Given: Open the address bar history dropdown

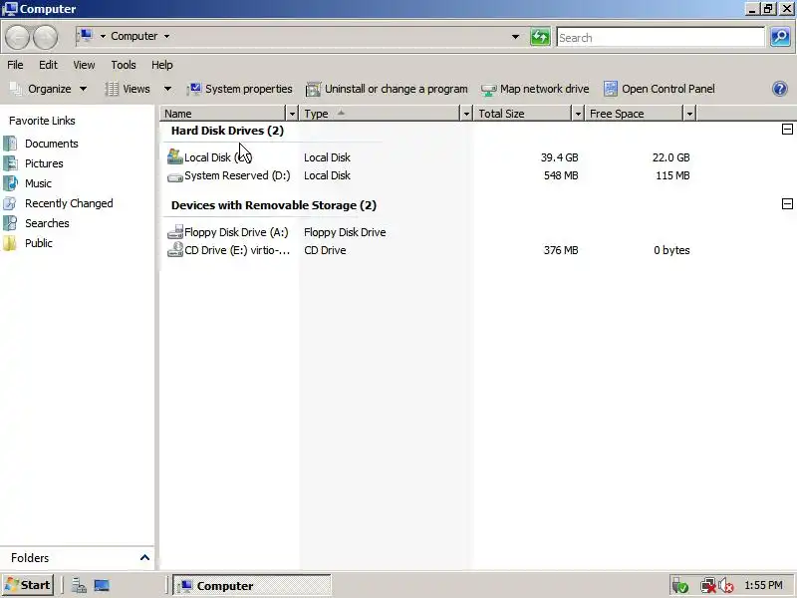Looking at the screenshot, I should point(515,37).
